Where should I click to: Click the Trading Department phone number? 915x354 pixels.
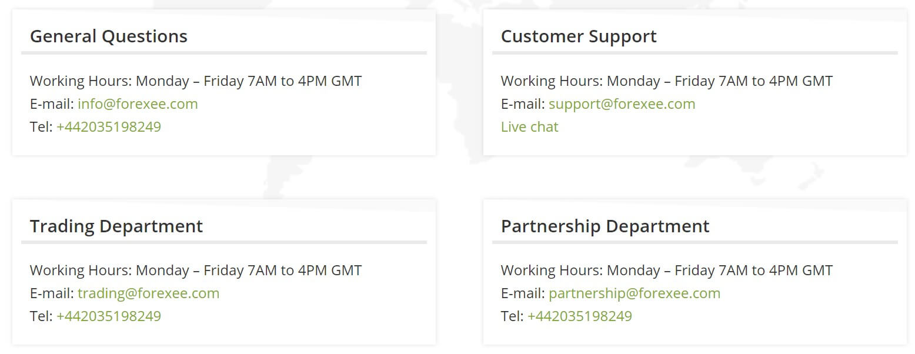[x=109, y=316]
